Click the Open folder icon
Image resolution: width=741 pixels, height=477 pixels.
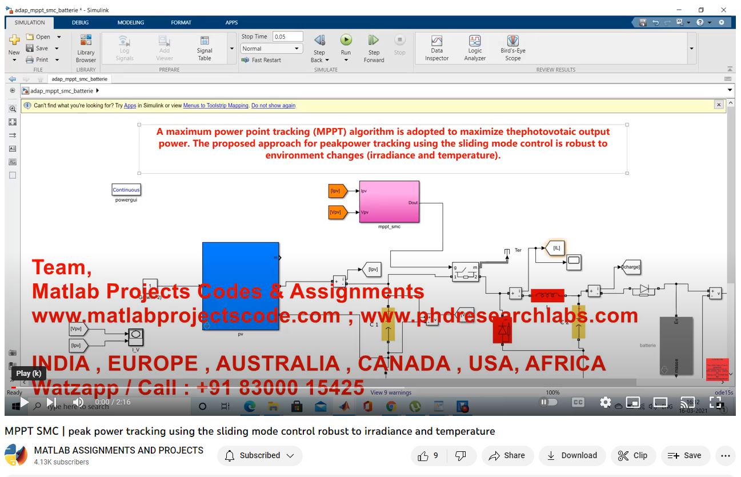[30, 37]
